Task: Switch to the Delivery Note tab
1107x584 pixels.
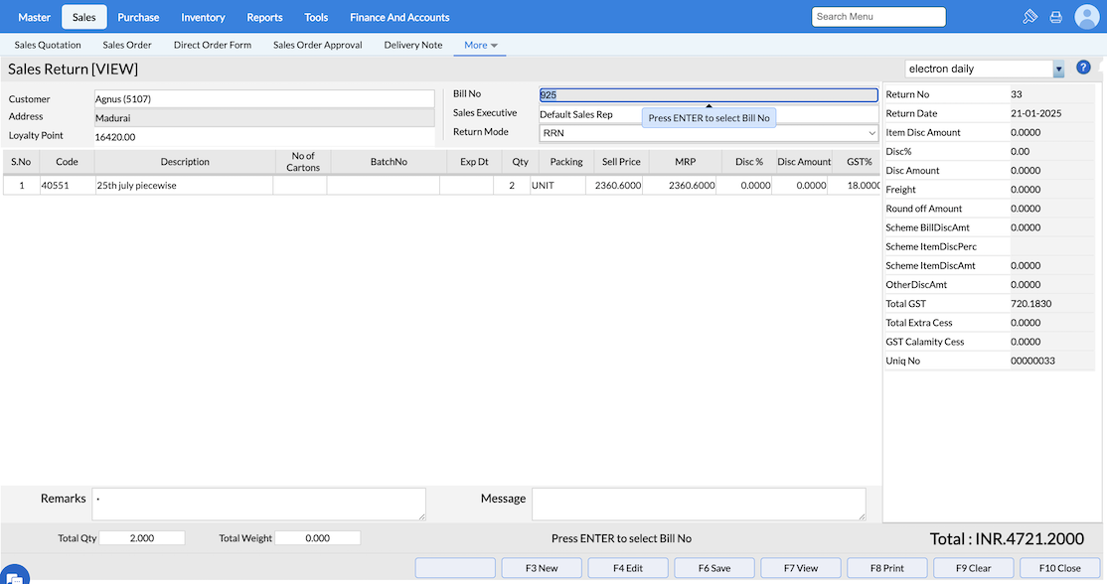Action: click(413, 45)
